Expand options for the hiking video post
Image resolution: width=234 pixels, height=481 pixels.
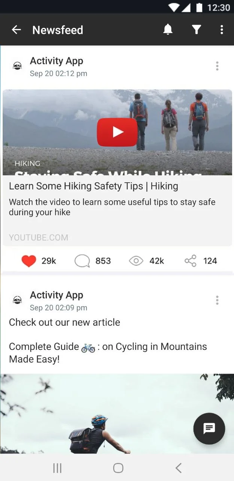(217, 66)
